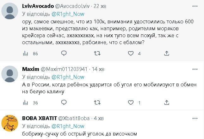This screenshot has width=204, height=139.
Task: Open view stats on Maxim's reply
Action: (26, 102)
